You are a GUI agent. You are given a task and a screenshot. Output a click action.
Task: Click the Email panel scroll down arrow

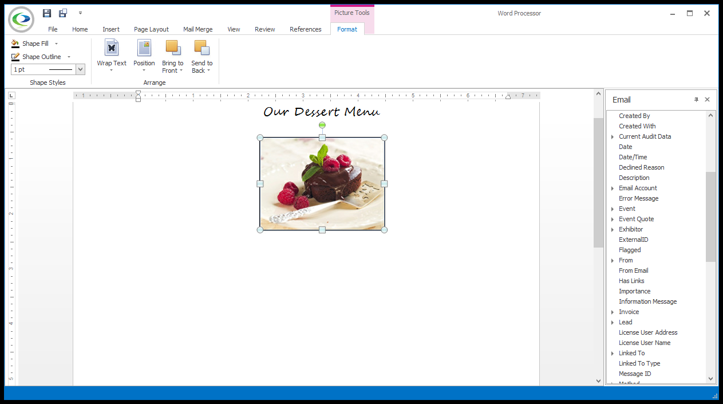(710, 379)
